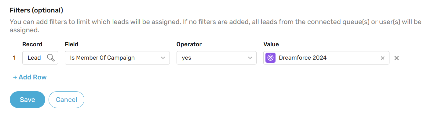Click the purple campaign target icon
The height and width of the screenshot is (115, 431).
coord(270,58)
